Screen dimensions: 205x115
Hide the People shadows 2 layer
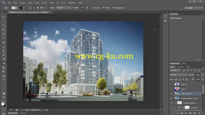pos(171,103)
